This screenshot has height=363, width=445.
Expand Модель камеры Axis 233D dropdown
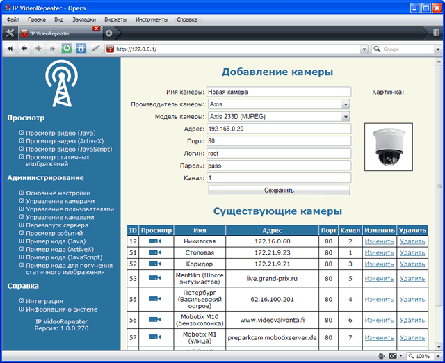(346, 117)
